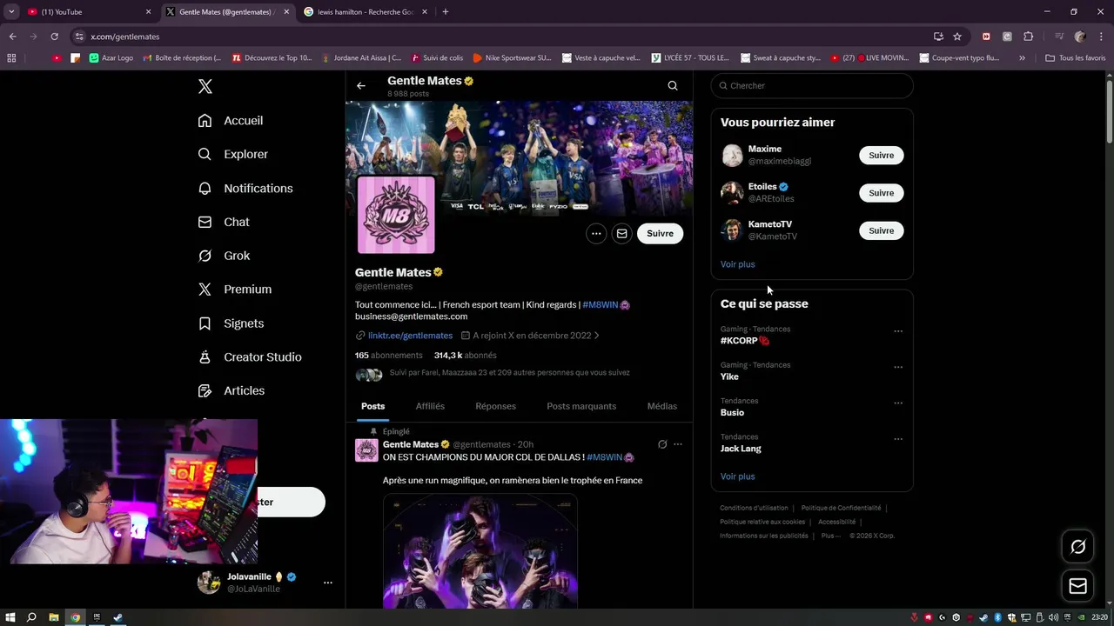Open Conditions d'utilisation footer link

click(754, 508)
